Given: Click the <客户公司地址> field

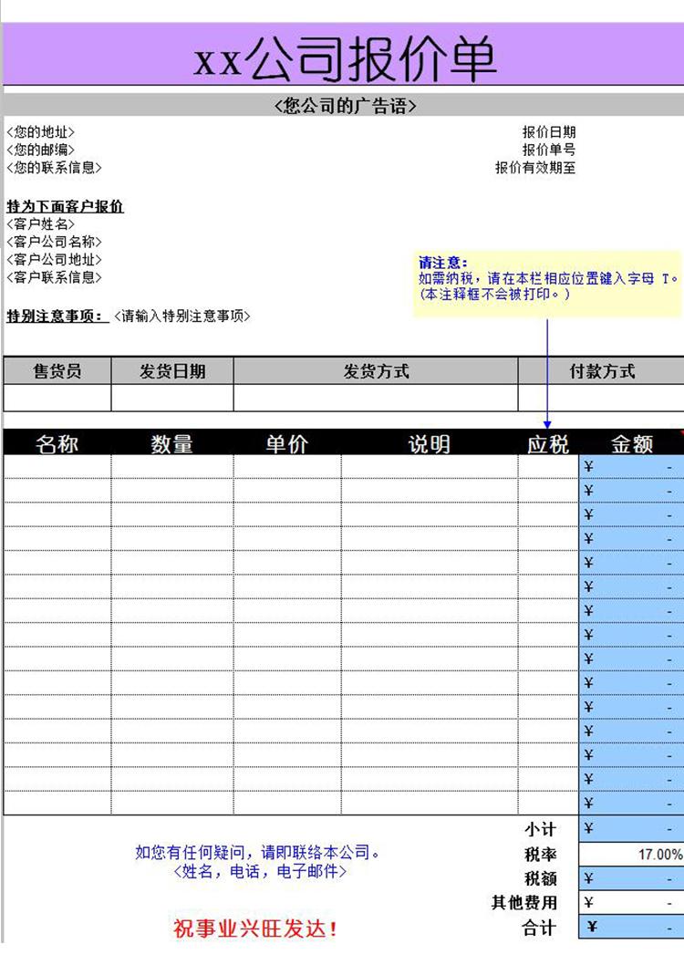Looking at the screenshot, I should point(55,260).
